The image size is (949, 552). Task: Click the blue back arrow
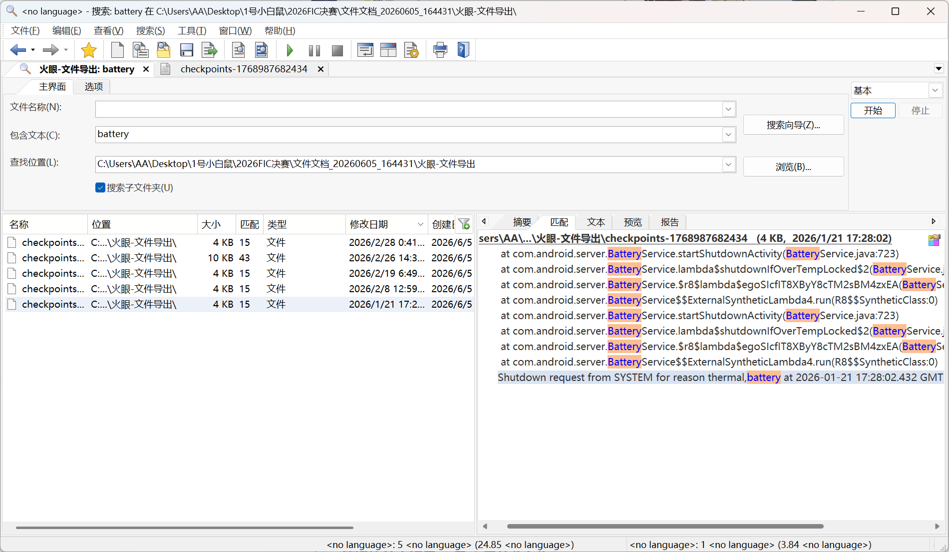pos(18,50)
